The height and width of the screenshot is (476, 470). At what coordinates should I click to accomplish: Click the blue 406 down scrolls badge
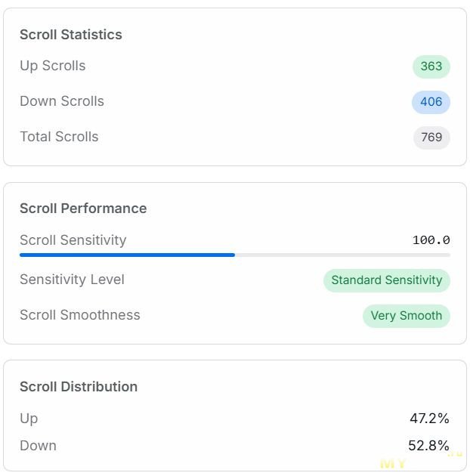(x=431, y=102)
